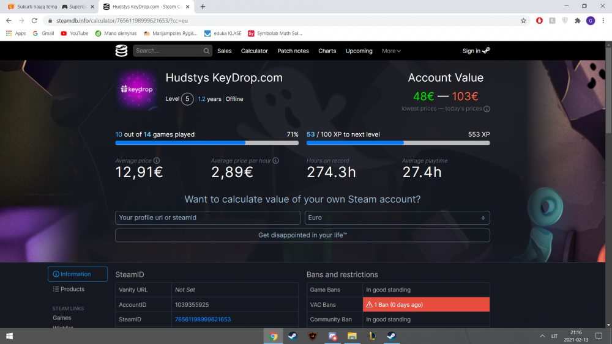The width and height of the screenshot is (612, 344).
Task: Click the keydrop profile avatar
Action: pyautogui.click(x=136, y=89)
